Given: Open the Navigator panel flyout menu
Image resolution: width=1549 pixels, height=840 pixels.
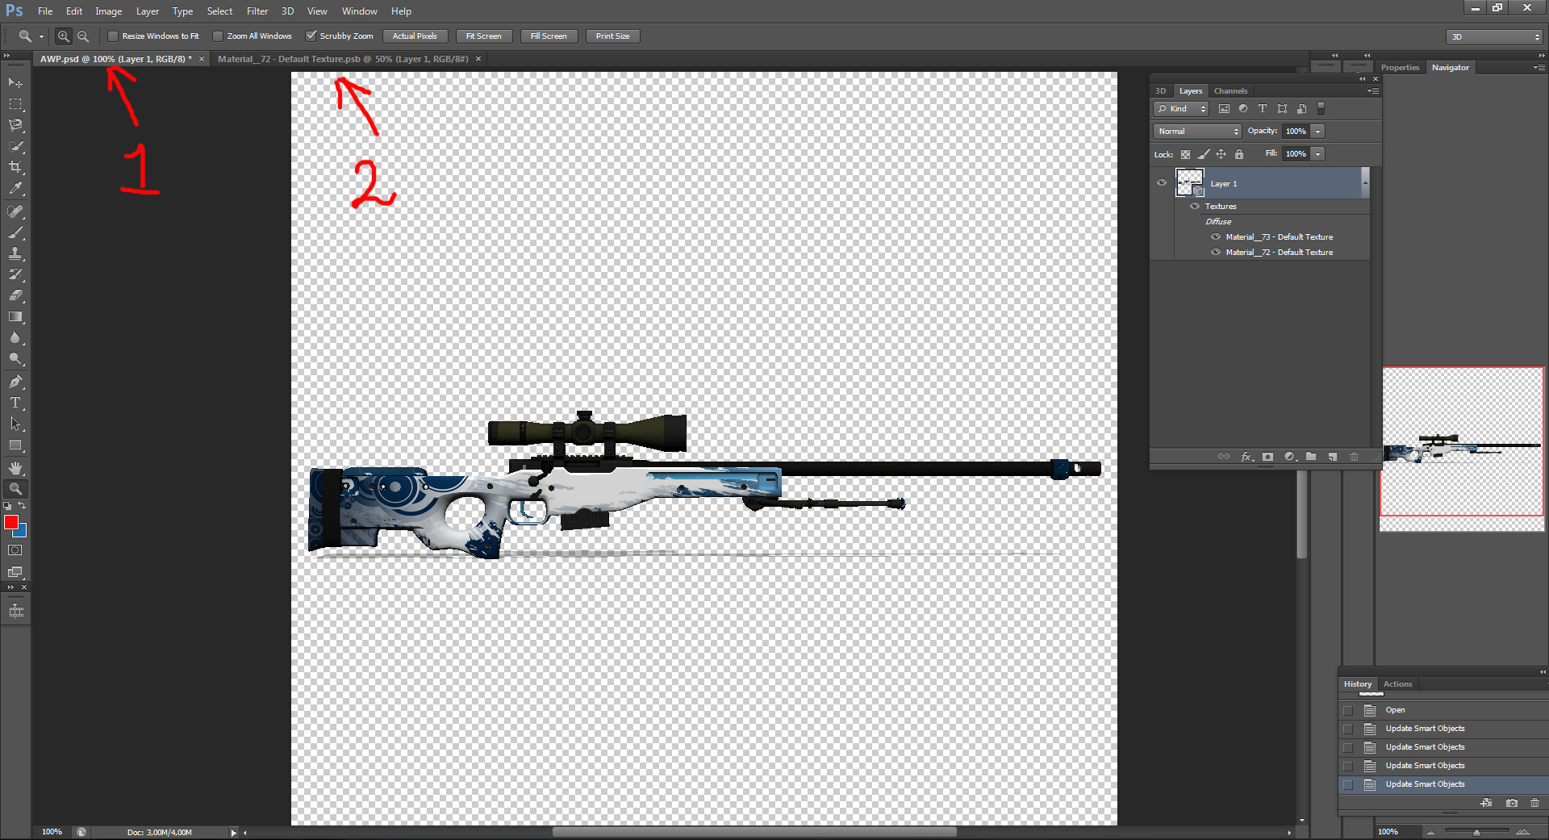Looking at the screenshot, I should tap(1539, 68).
